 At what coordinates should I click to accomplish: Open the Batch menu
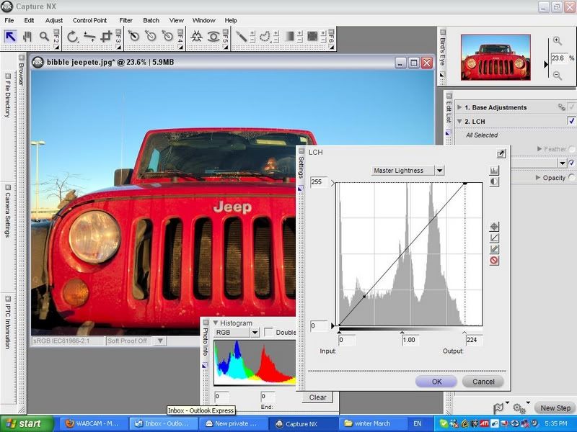tap(151, 20)
